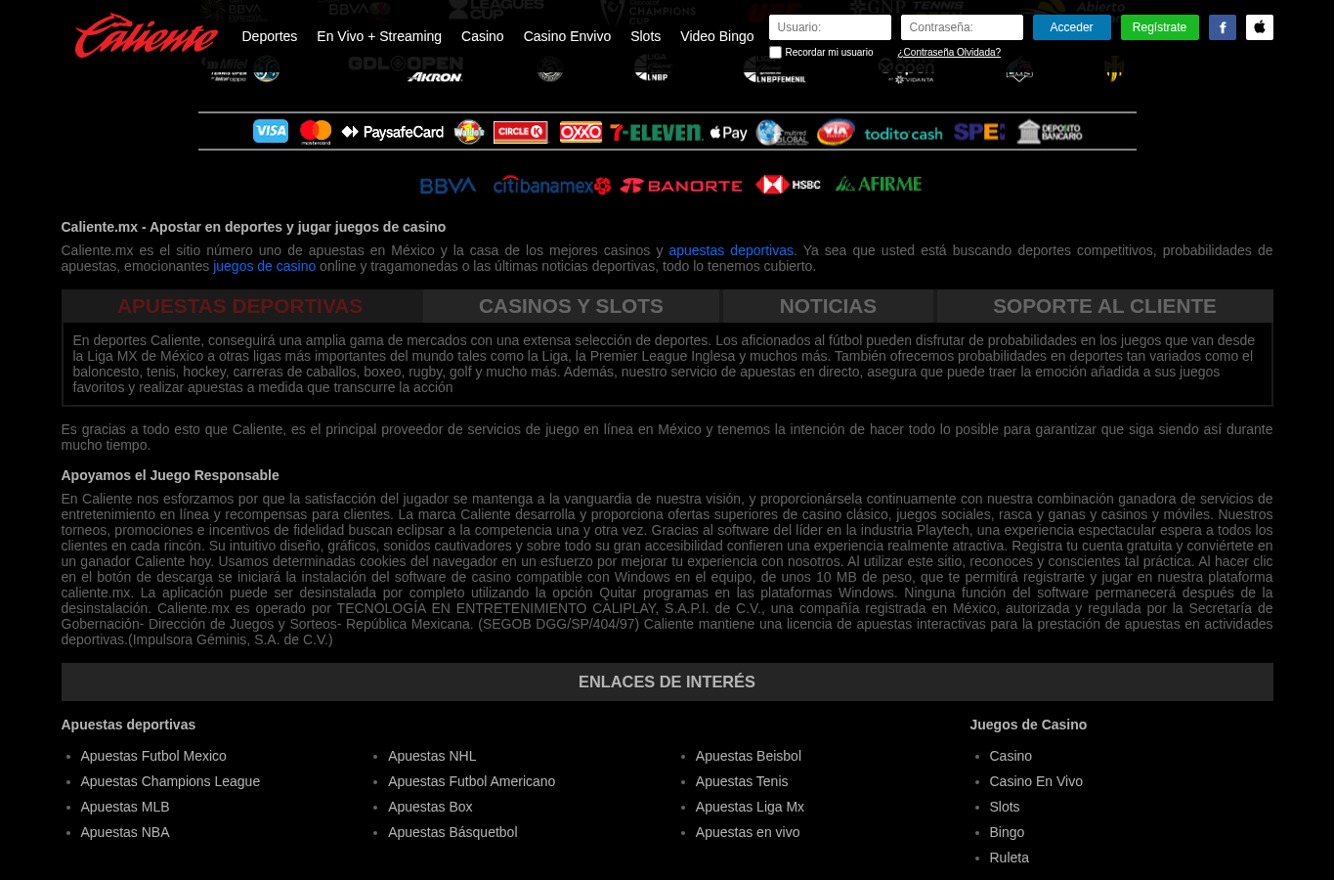
Task: Open Apuestas Box link
Action: tap(430, 807)
